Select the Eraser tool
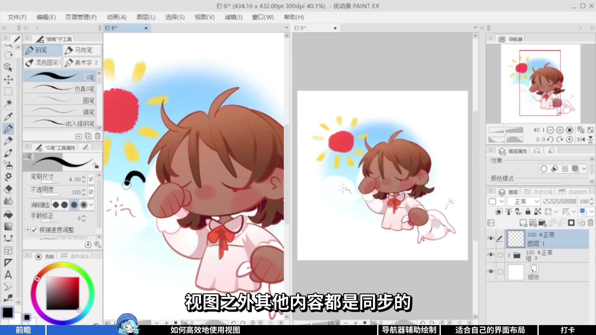Image resolution: width=596 pixels, height=335 pixels. pyautogui.click(x=8, y=189)
